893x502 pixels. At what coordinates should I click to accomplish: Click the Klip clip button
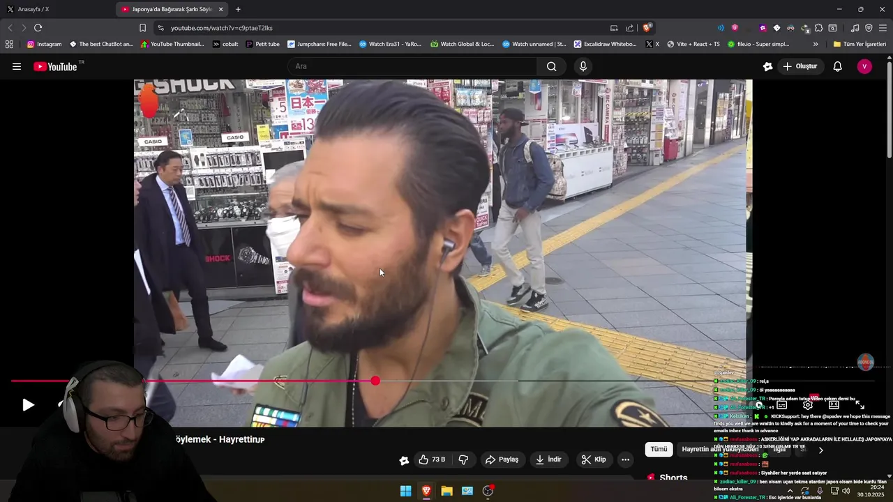tap(594, 459)
